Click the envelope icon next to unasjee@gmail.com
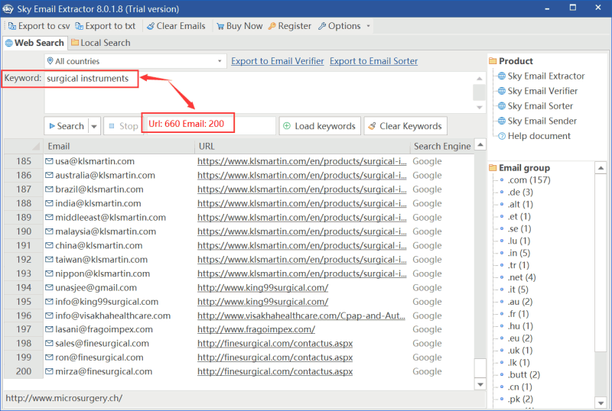The image size is (612, 411). point(49,288)
